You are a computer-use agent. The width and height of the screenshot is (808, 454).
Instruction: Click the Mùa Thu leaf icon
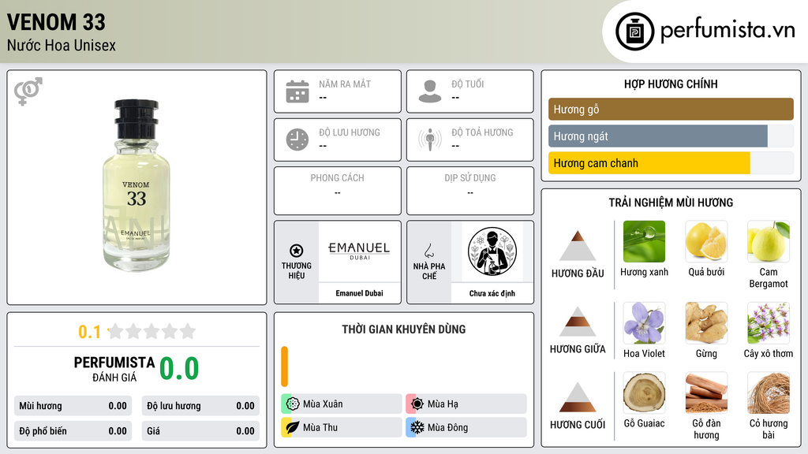[293, 427]
